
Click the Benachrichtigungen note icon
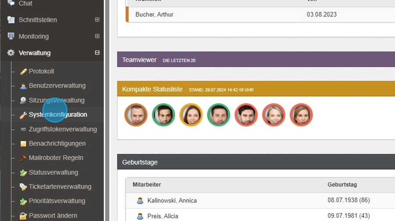(x=24, y=144)
